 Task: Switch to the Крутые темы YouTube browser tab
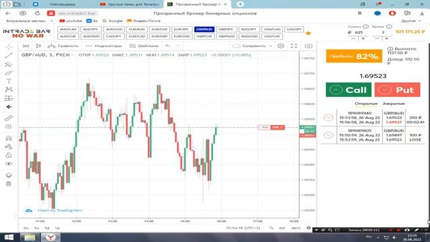tap(130, 4)
